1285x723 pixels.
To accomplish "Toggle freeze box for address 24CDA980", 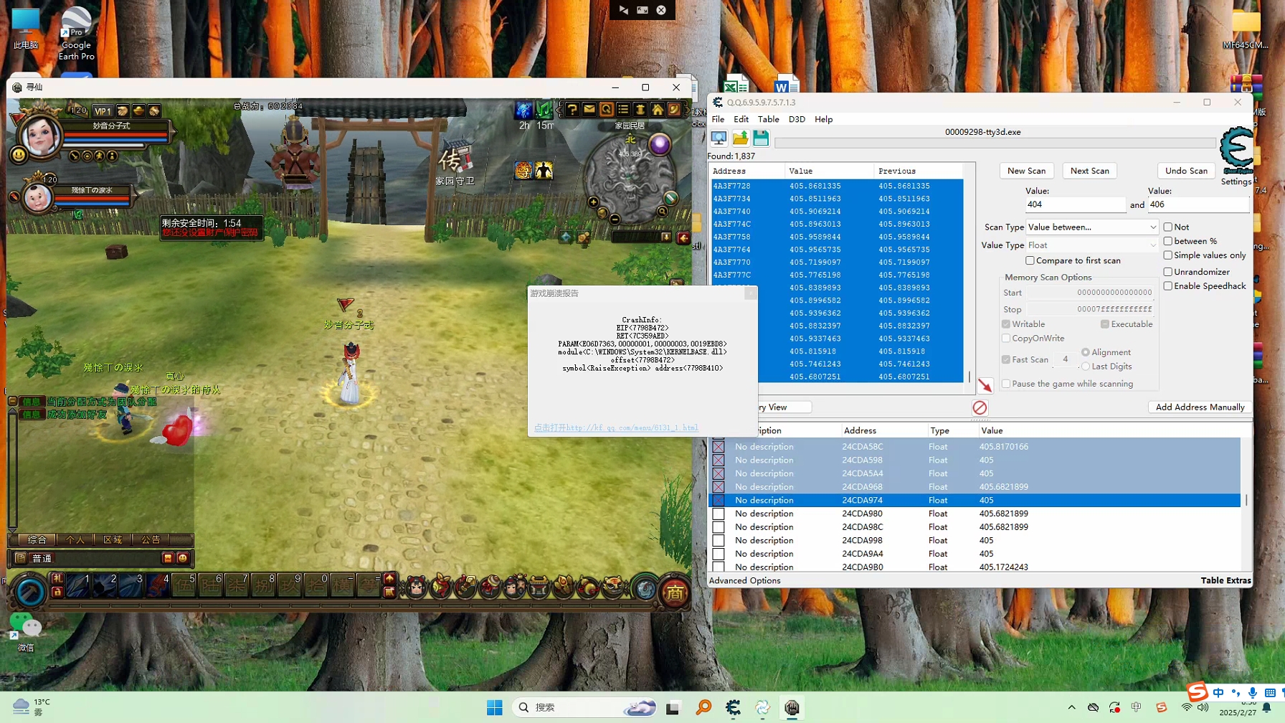I will [719, 514].
